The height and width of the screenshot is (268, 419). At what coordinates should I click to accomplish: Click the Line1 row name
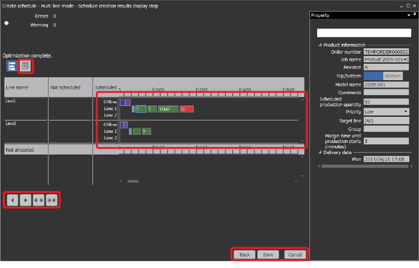[x=11, y=101]
